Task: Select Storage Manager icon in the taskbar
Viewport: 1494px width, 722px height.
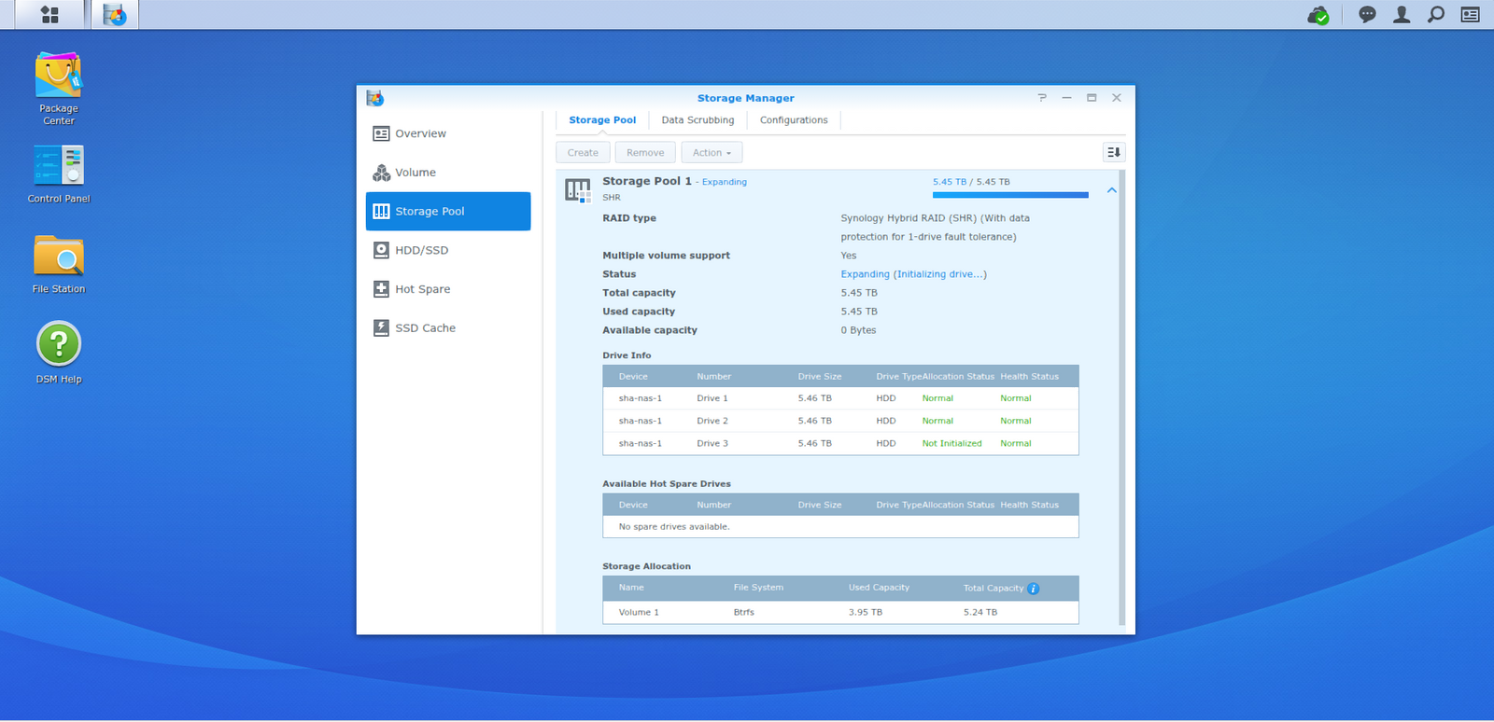Action: tap(115, 15)
